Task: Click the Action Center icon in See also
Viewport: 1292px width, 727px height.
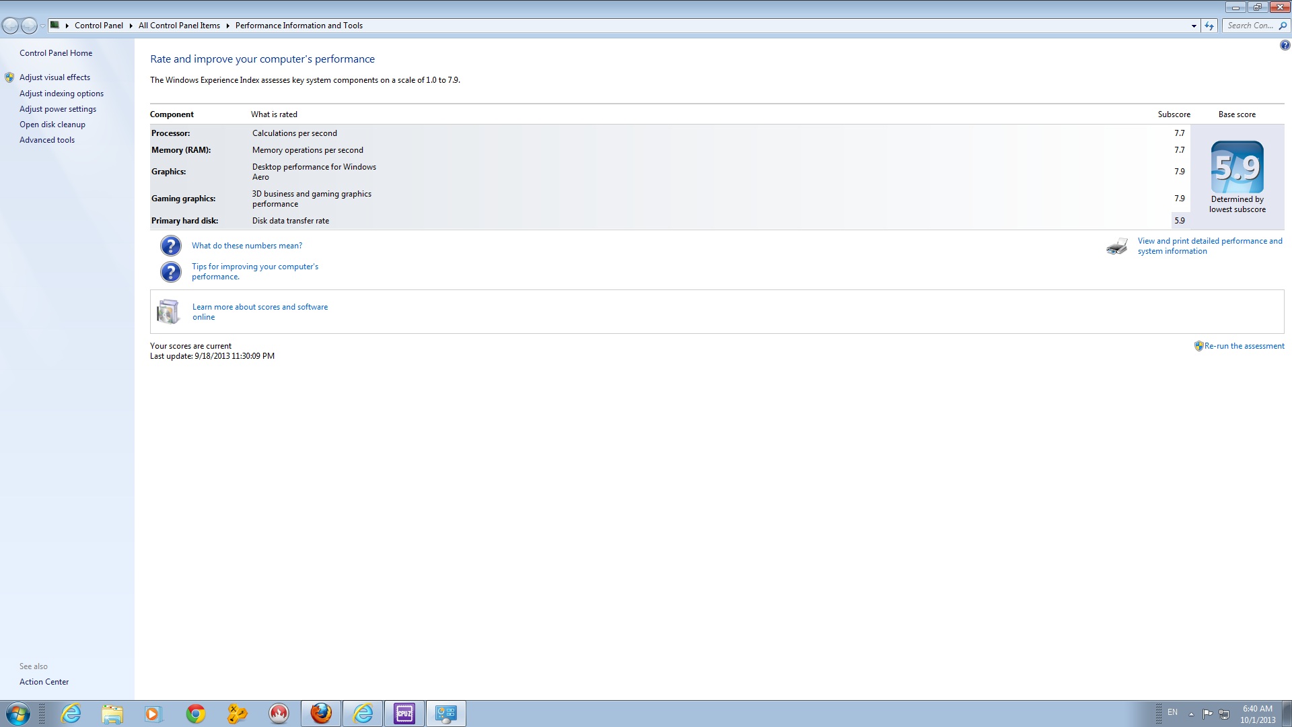Action: tap(44, 681)
